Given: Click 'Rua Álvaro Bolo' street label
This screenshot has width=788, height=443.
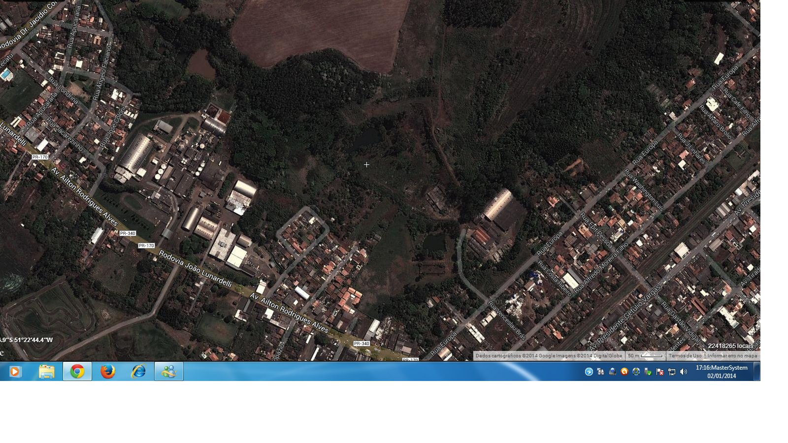Looking at the screenshot, I should click(716, 122).
